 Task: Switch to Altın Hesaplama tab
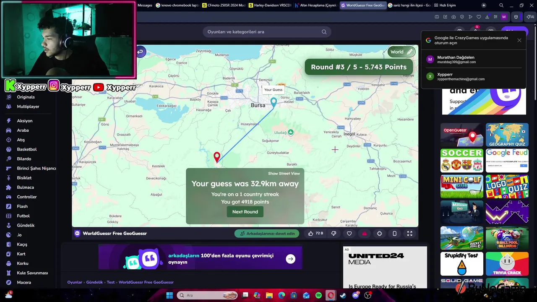316,5
